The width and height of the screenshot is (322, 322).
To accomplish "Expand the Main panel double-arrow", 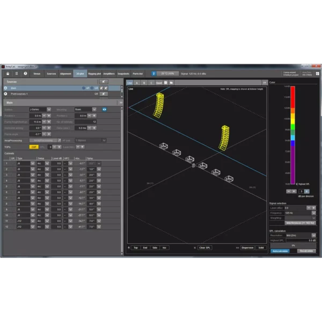I will [x=121, y=103].
